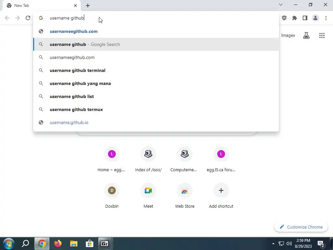Screen dimensions: 333x250
Task: Select 'username github - Google Search' suggestion
Action: pos(156,44)
